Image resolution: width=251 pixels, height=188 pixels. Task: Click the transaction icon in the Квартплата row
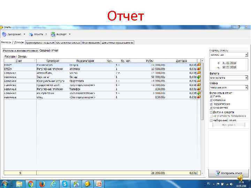pyautogui.click(x=199, y=81)
